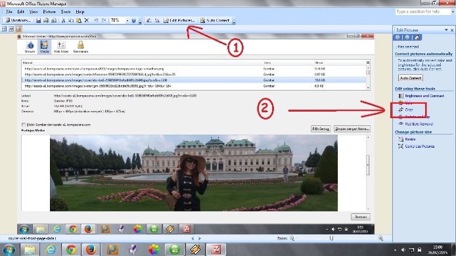Click Auto Correct in the toolbar
The image size is (456, 256).
215,20
